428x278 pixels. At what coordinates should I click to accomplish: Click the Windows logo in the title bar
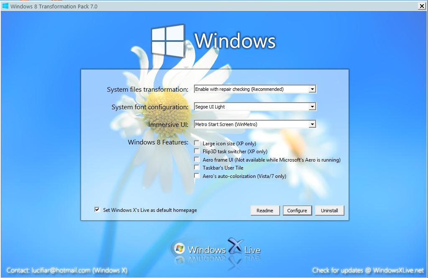pyautogui.click(x=5, y=6)
